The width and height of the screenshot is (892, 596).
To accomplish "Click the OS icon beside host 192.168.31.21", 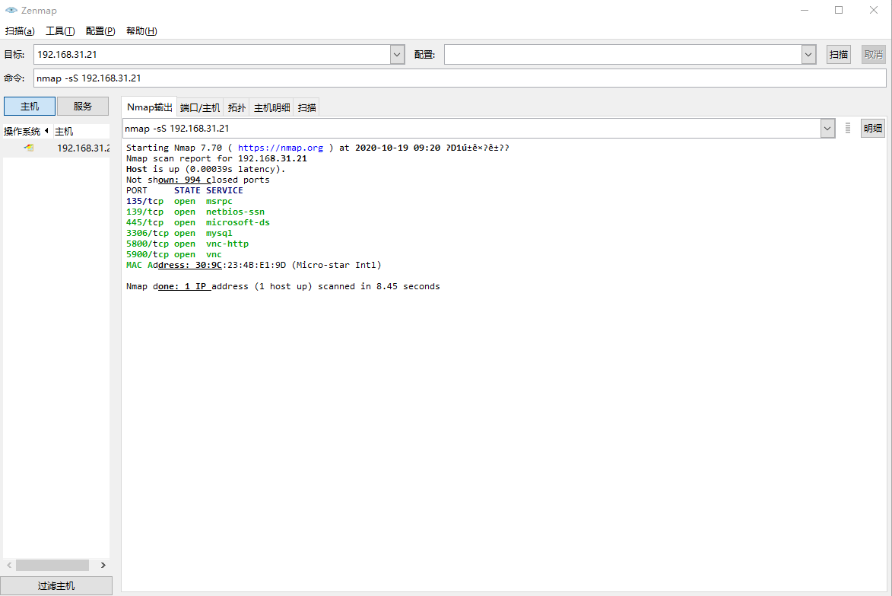I will click(29, 148).
